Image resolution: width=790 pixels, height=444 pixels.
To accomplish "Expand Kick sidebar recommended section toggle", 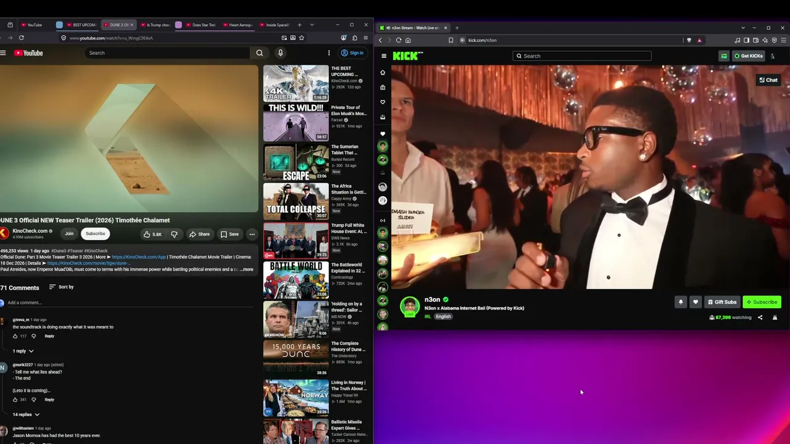I will pos(383,220).
